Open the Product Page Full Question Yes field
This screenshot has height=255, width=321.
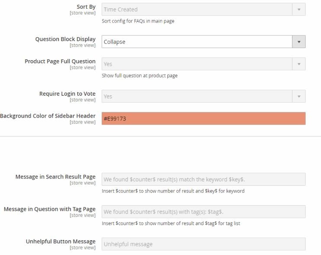[203, 64]
